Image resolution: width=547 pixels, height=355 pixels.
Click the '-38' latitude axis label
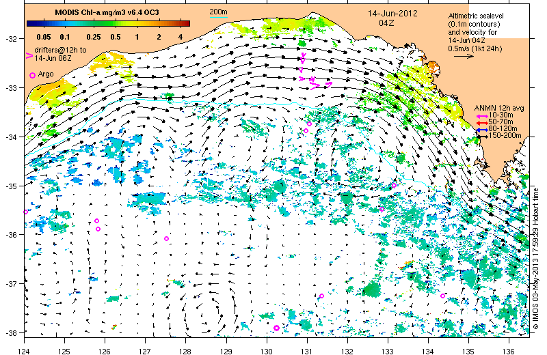[x=10, y=333]
